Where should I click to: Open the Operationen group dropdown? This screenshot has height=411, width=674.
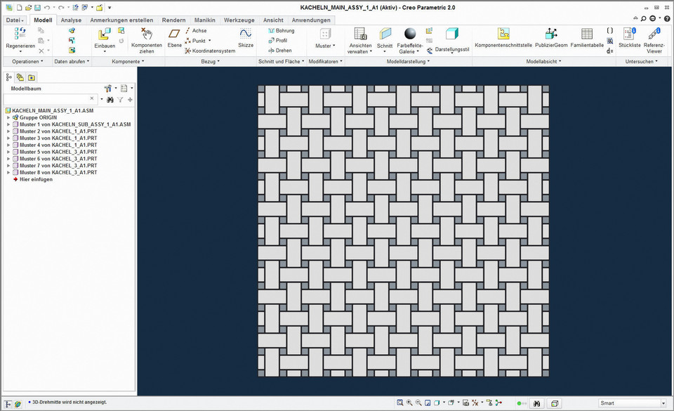[x=27, y=62]
